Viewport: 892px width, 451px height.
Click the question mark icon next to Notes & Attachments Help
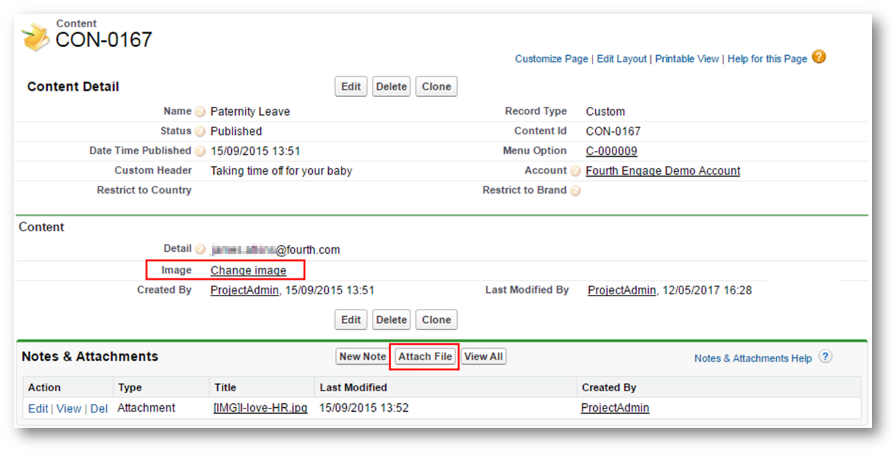pos(825,357)
